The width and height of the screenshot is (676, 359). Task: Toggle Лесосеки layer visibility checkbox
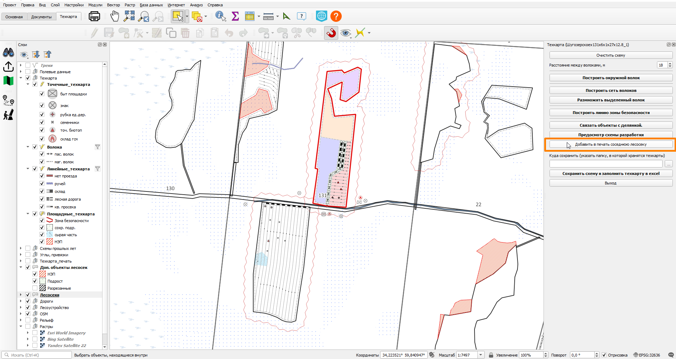[28, 295]
